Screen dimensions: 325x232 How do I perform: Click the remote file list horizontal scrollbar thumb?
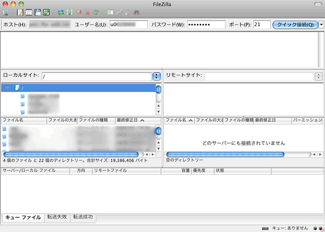click(x=225, y=154)
